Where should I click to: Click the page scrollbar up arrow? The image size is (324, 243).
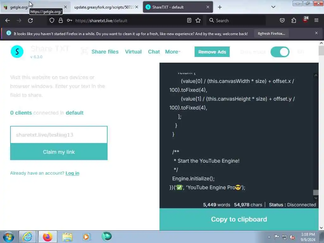(321, 43)
